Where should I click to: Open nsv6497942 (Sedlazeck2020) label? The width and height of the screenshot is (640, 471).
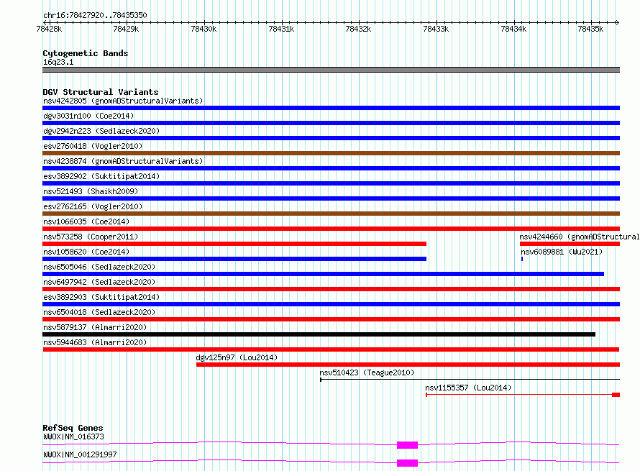click(x=99, y=282)
